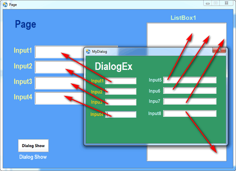This screenshot has width=236, height=171.
Task: Click the Page window title bar icon
Action: (x=5, y=5)
